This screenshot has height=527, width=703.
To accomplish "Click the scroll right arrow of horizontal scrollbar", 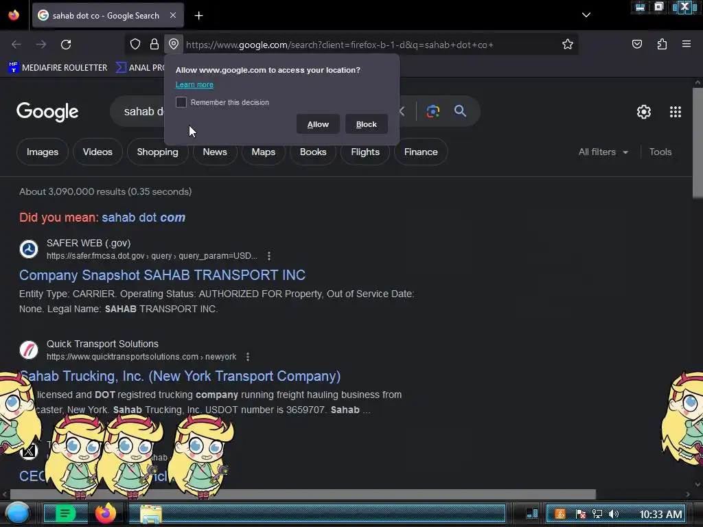I will (x=688, y=494).
